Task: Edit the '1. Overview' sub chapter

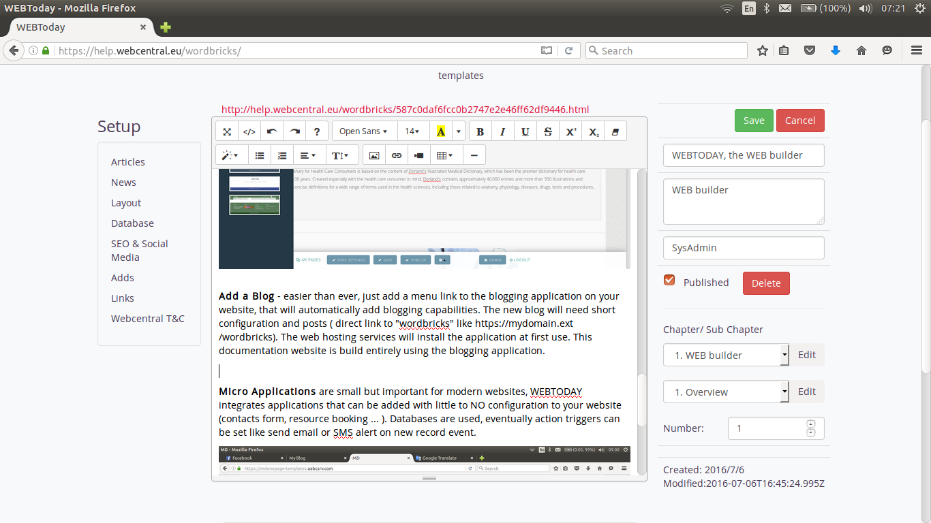Action: click(x=807, y=392)
